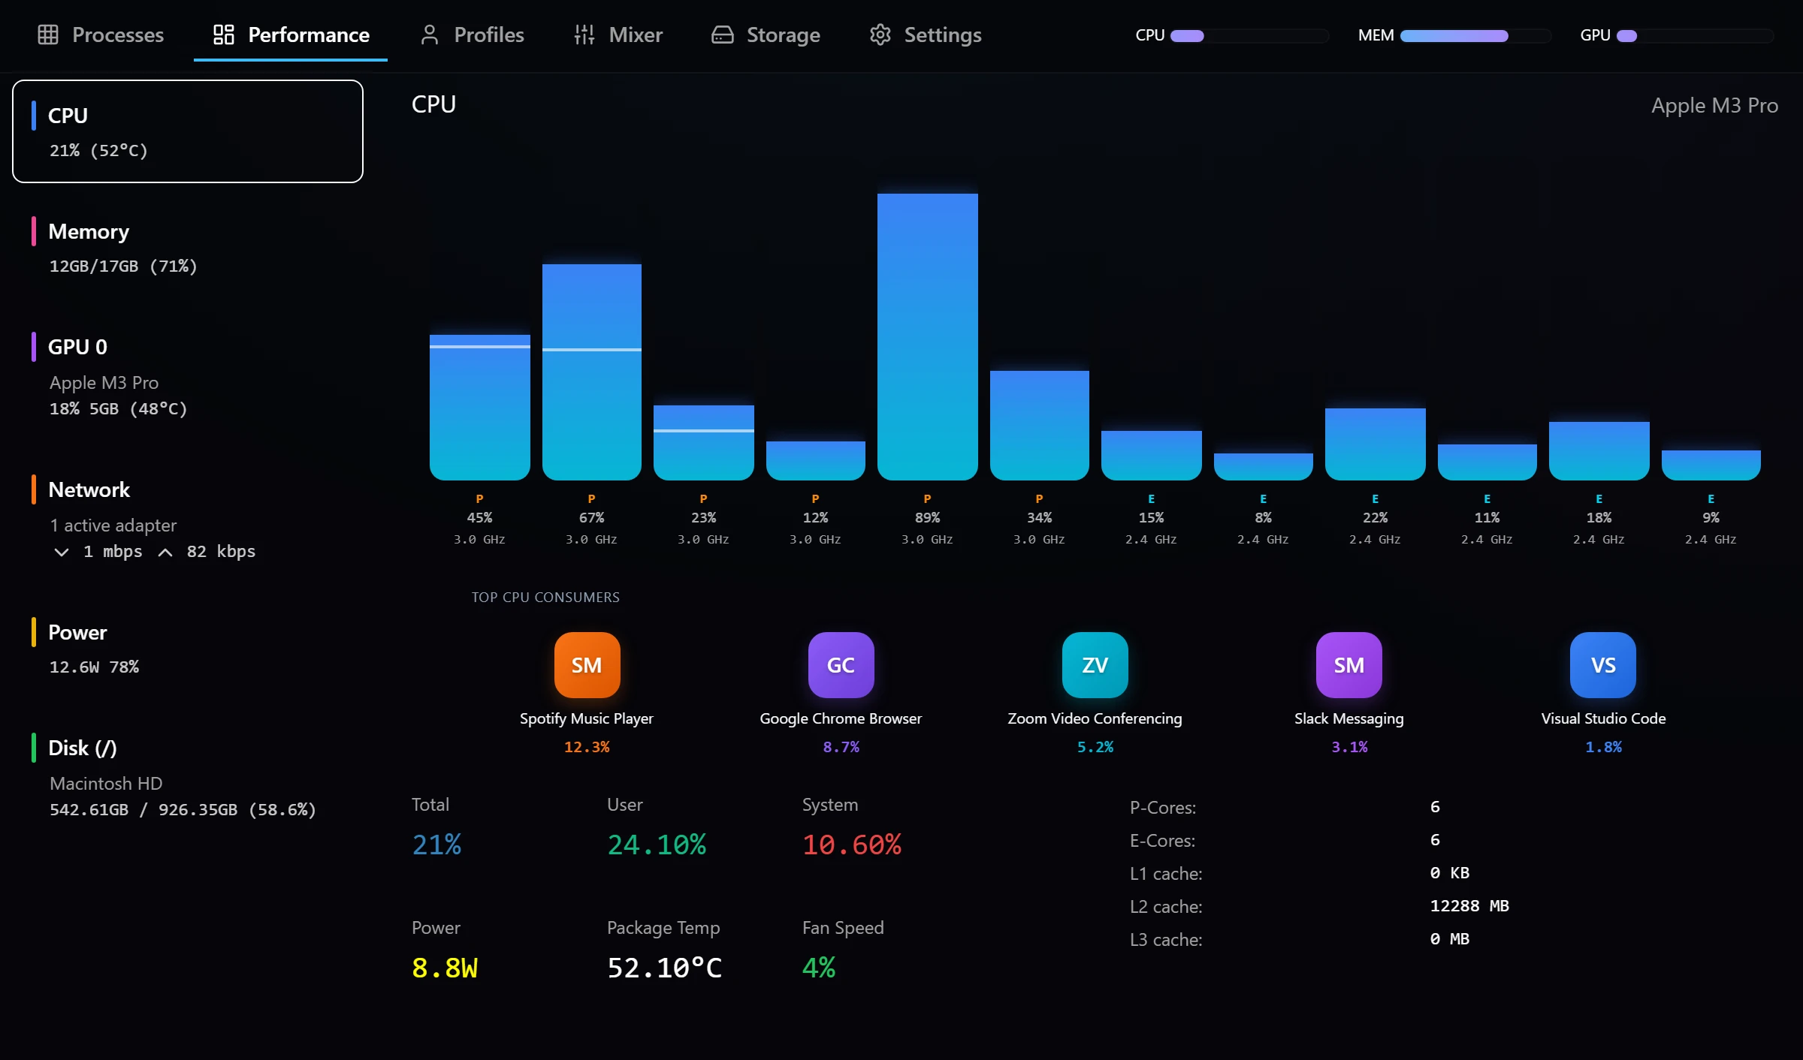Click the GPU usage bar in header
The width and height of the screenshot is (1803, 1060).
tap(1696, 35)
